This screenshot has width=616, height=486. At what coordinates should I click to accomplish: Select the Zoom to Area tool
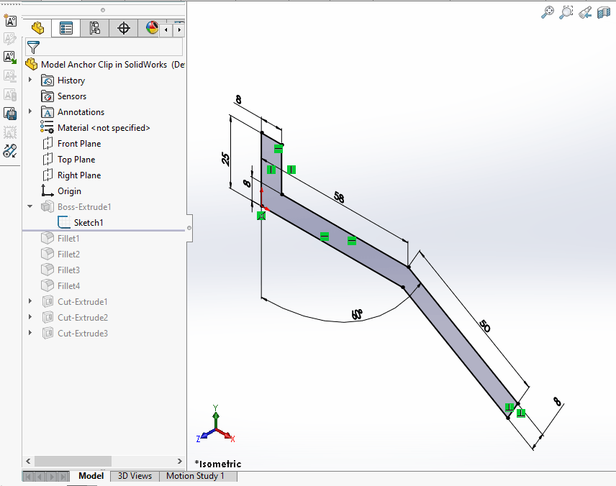coord(566,12)
